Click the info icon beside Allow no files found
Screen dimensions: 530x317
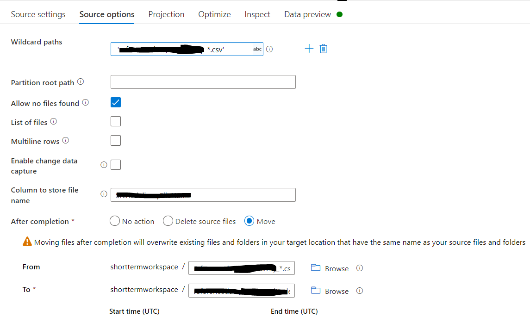pyautogui.click(x=85, y=102)
